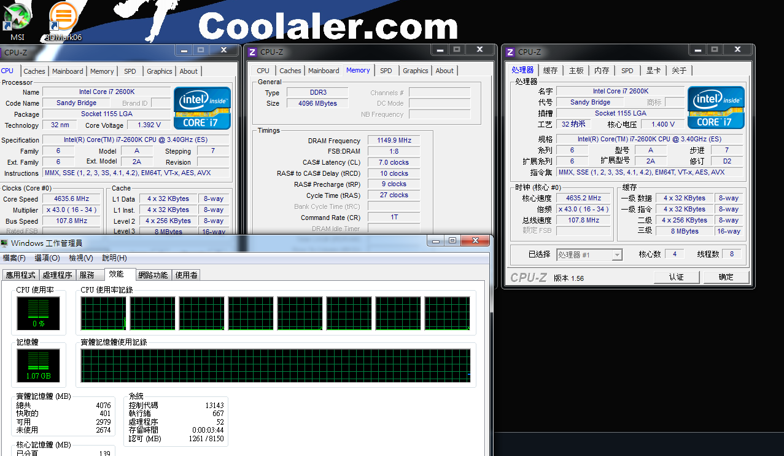
Task: Open the SPD tab in the left CPU-Z window
Action: point(130,71)
